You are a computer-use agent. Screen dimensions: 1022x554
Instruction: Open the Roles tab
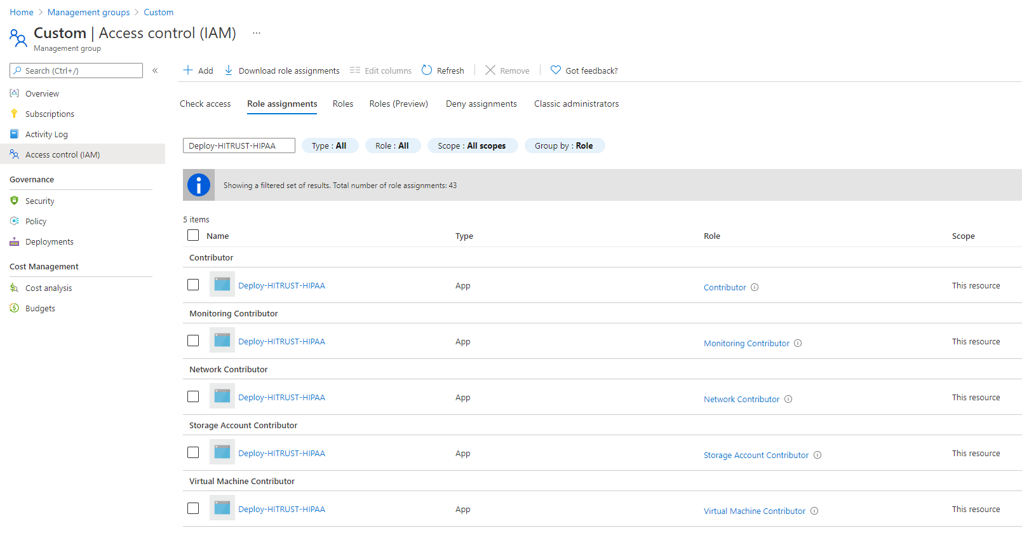(343, 104)
